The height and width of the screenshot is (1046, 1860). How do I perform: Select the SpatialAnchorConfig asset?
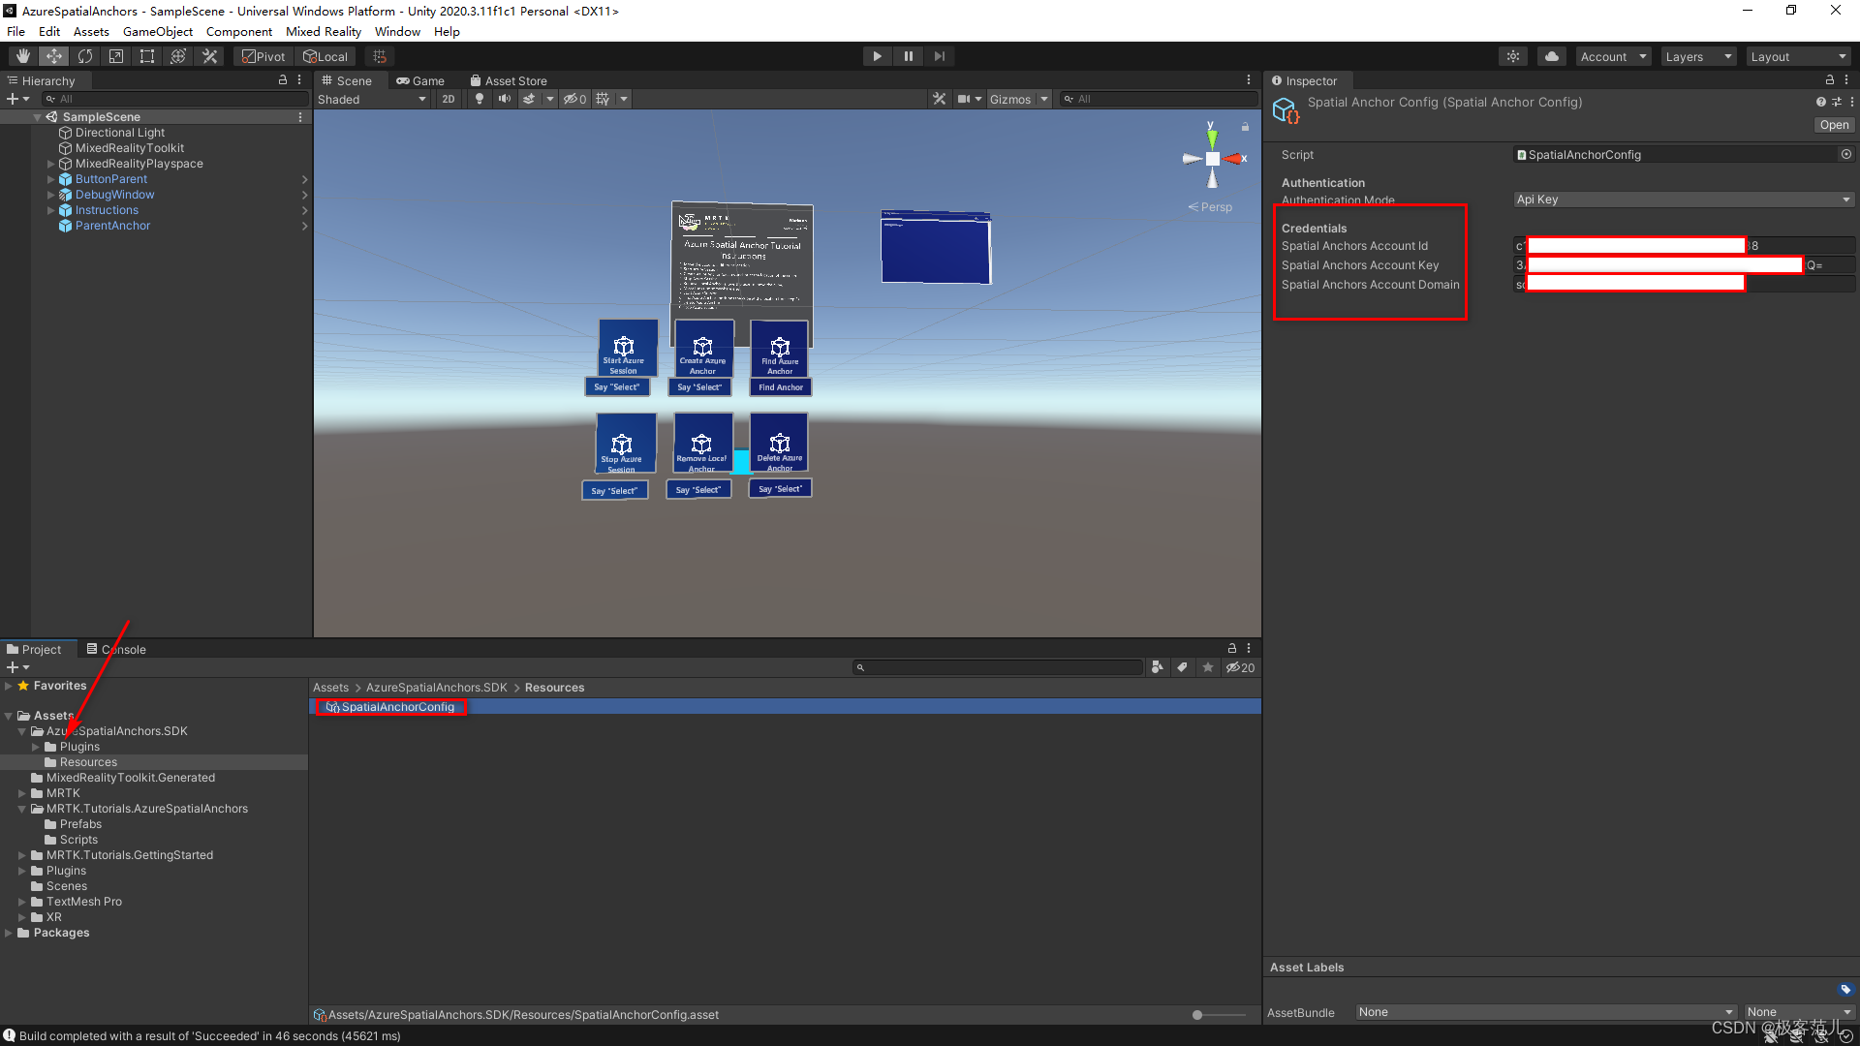point(397,707)
